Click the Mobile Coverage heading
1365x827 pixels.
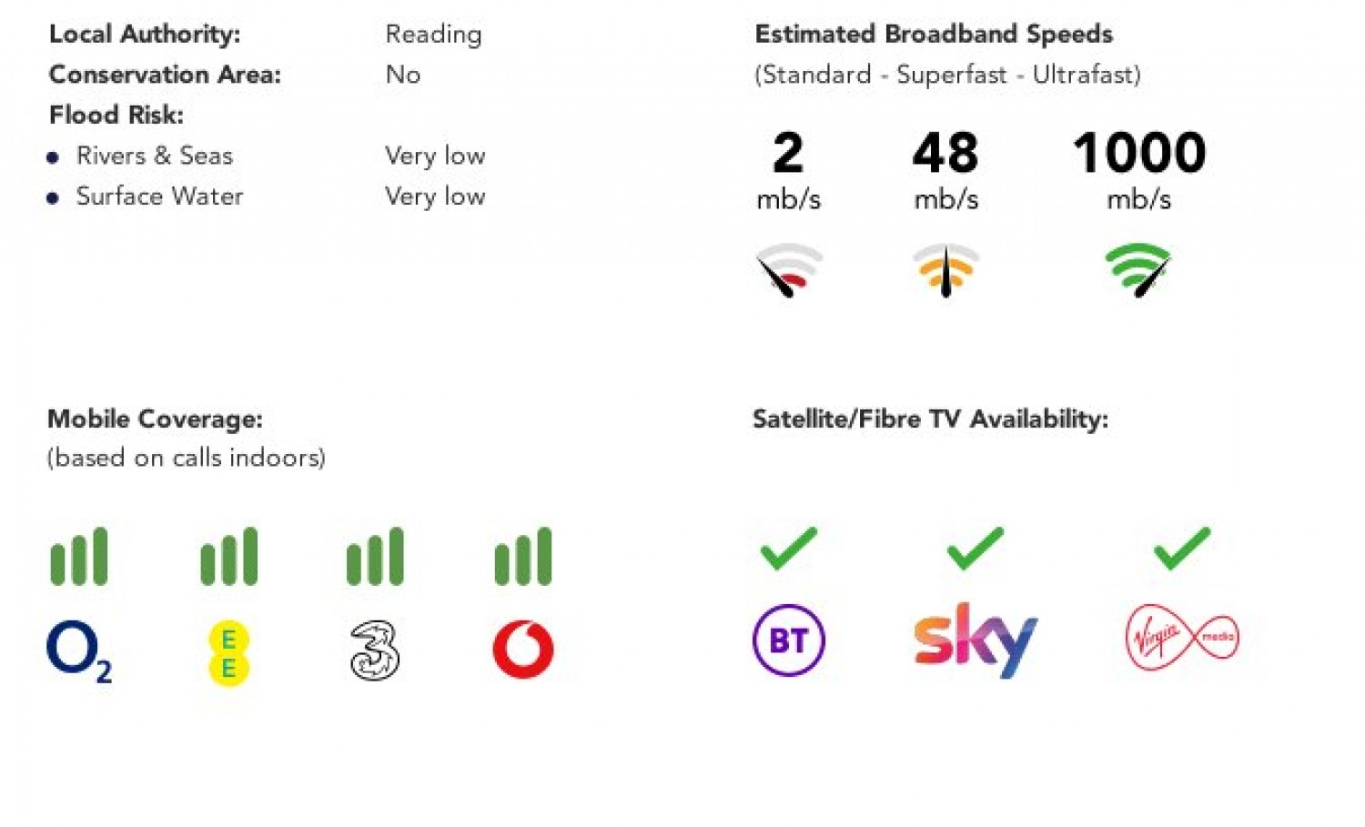(x=155, y=419)
